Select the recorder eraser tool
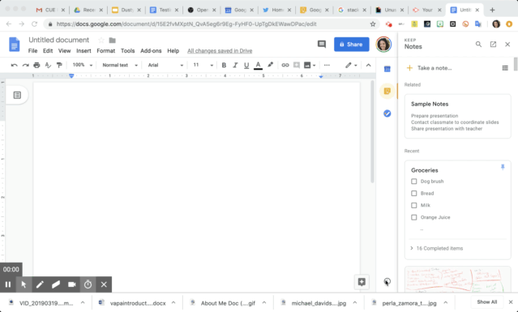Image resolution: width=518 pixels, height=312 pixels. point(56,284)
